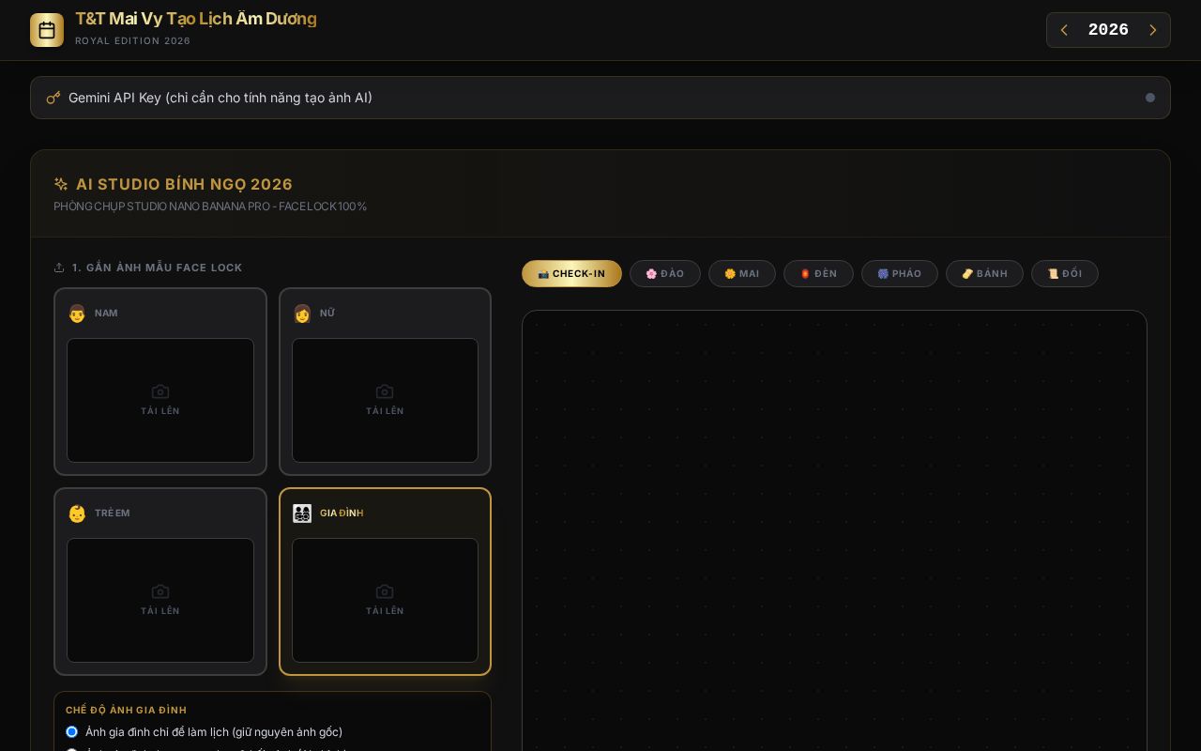Go to previous year using left chevron

[1064, 30]
